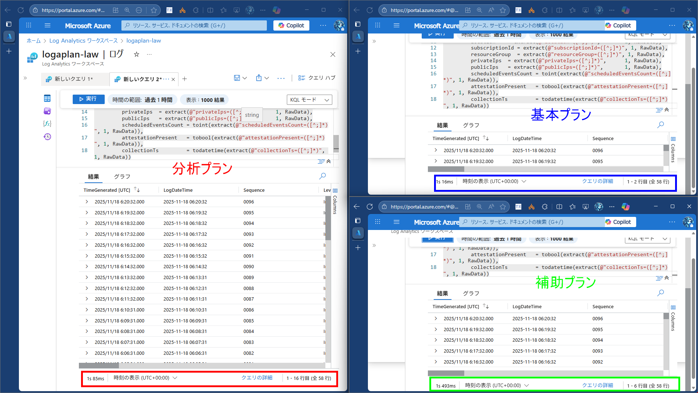Open クエリの詳細 link in the left pane
The image size is (698, 393).
pyautogui.click(x=257, y=378)
